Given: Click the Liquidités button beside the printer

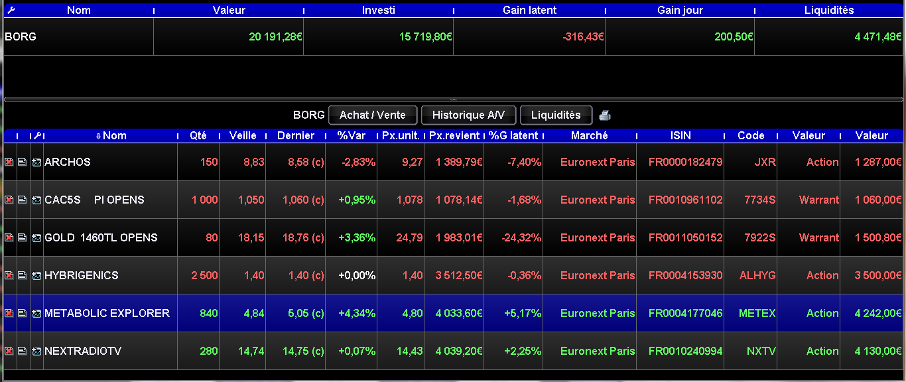Looking at the screenshot, I should point(556,115).
